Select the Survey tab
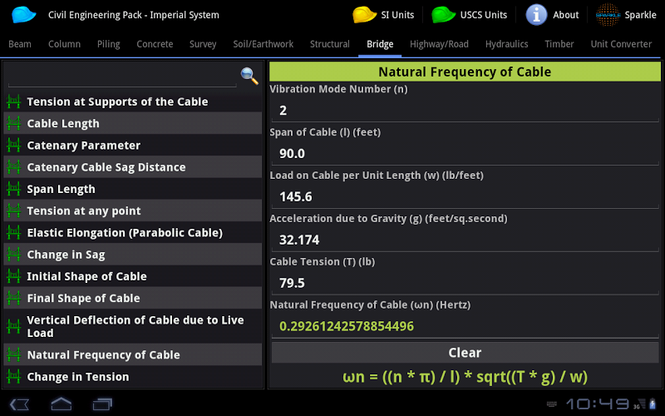Image resolution: width=665 pixels, height=416 pixels. tap(203, 44)
